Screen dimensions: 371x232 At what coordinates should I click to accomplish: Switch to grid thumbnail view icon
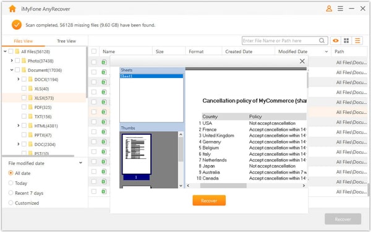click(x=346, y=41)
